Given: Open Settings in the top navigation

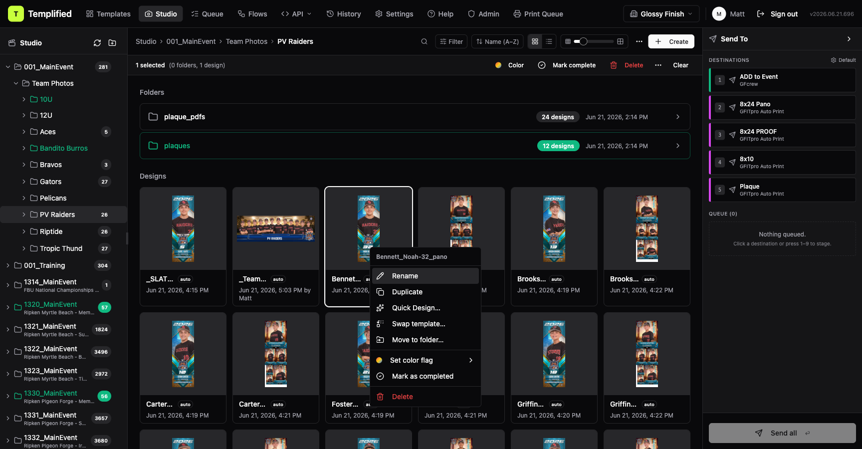Looking at the screenshot, I should 394,14.
